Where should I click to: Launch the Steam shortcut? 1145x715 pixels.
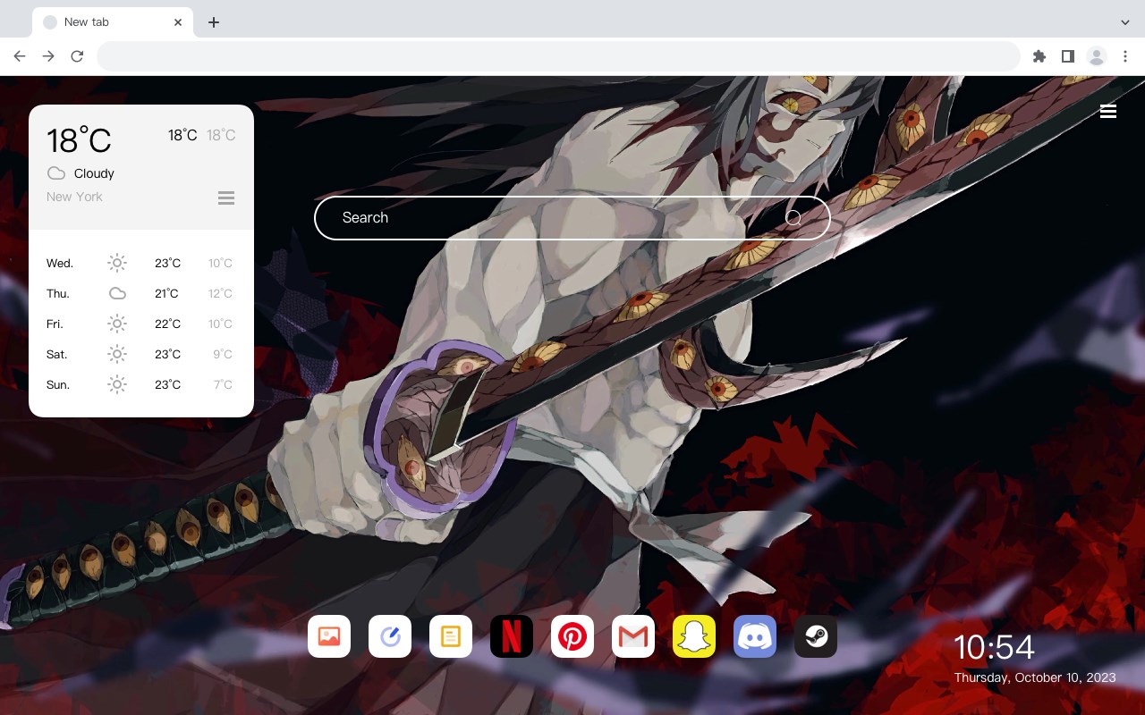pyautogui.click(x=816, y=636)
